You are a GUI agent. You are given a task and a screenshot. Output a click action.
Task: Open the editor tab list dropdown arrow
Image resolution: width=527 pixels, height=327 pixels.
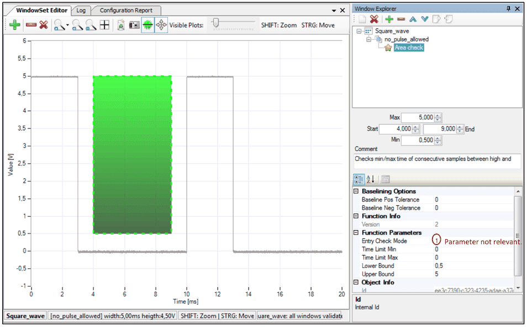point(334,11)
